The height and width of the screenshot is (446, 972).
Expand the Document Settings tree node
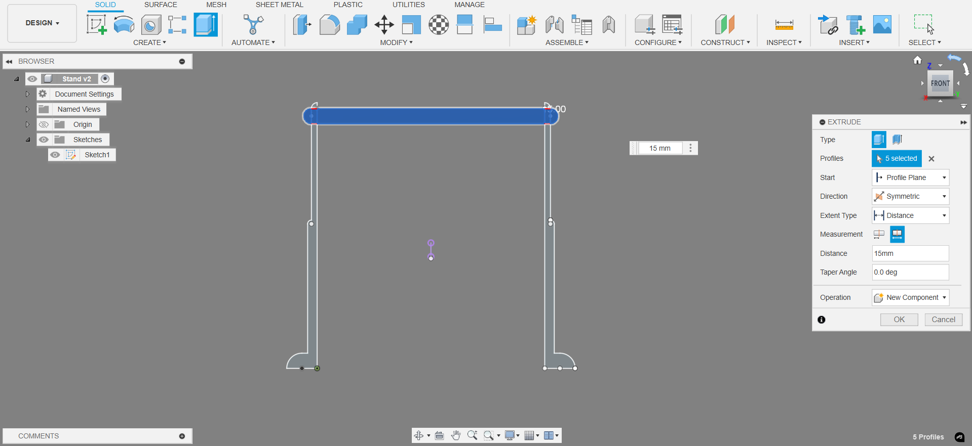[28, 94]
